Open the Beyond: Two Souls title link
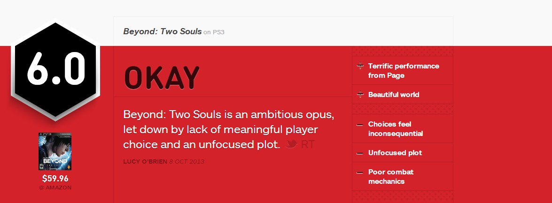Image resolution: width=552 pixels, height=203 pixels. pos(162,31)
